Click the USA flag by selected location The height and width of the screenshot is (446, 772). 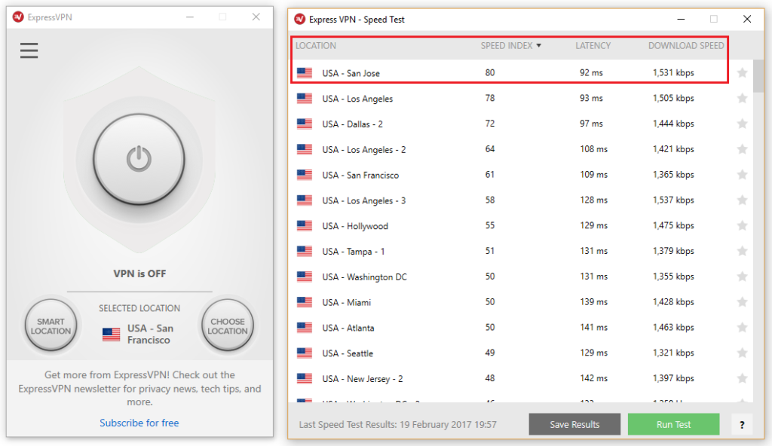(x=112, y=334)
